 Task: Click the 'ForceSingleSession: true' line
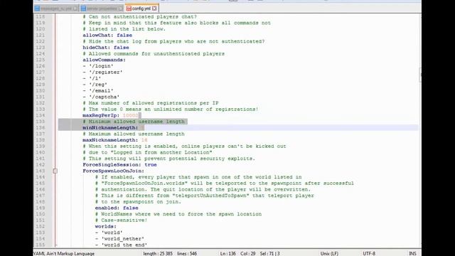point(120,164)
